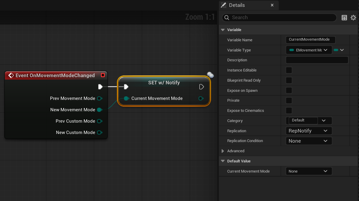Screen dimensions: 359x201
Task: Select the Details tab
Action: click(x=237, y=5)
